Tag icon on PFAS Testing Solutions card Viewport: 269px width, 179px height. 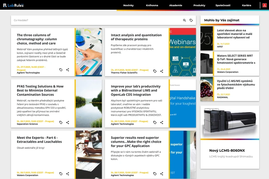pos(61,123)
